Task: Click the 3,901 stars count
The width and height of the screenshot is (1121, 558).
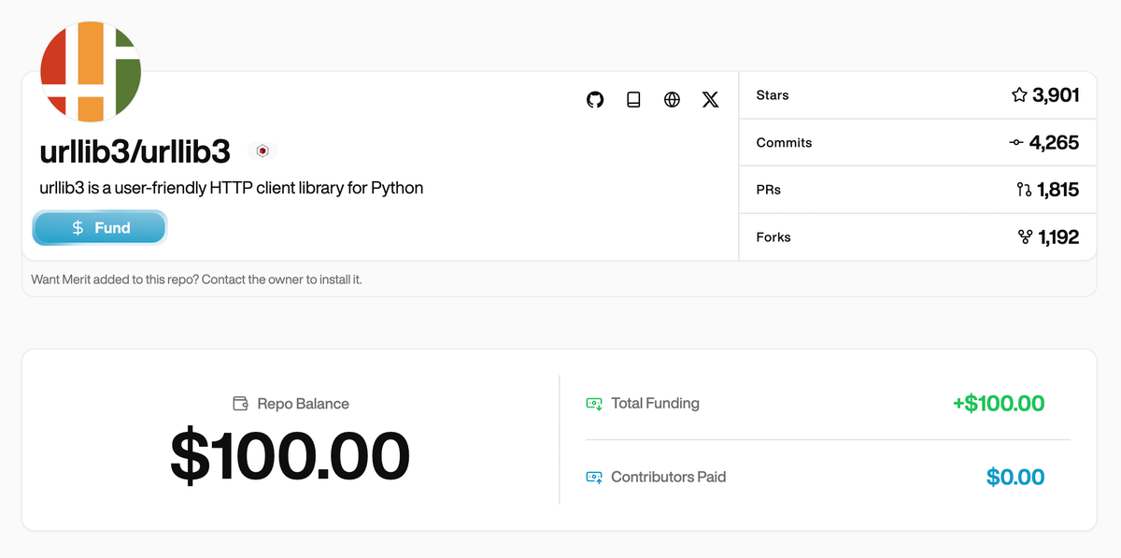Action: 1057,95
